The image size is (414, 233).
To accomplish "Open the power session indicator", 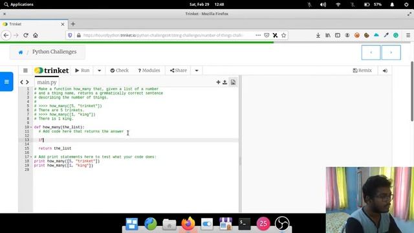I will click(406, 5).
